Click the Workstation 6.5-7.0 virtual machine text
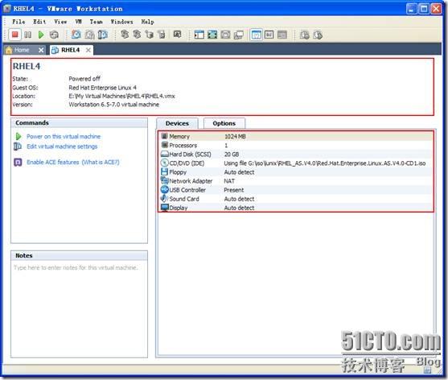 tap(113, 105)
